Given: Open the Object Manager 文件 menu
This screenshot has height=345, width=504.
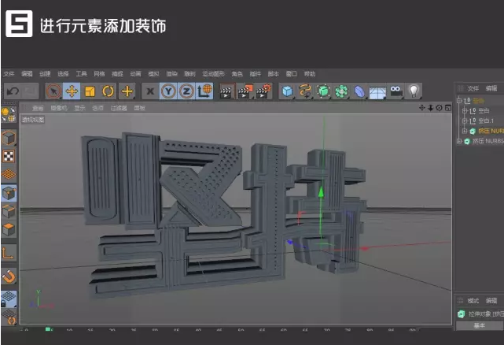Looking at the screenshot, I should coord(473,88).
